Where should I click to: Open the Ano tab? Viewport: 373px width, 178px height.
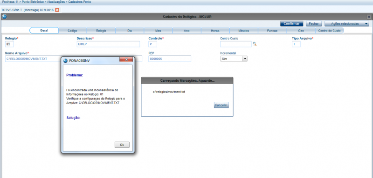click(x=187, y=31)
